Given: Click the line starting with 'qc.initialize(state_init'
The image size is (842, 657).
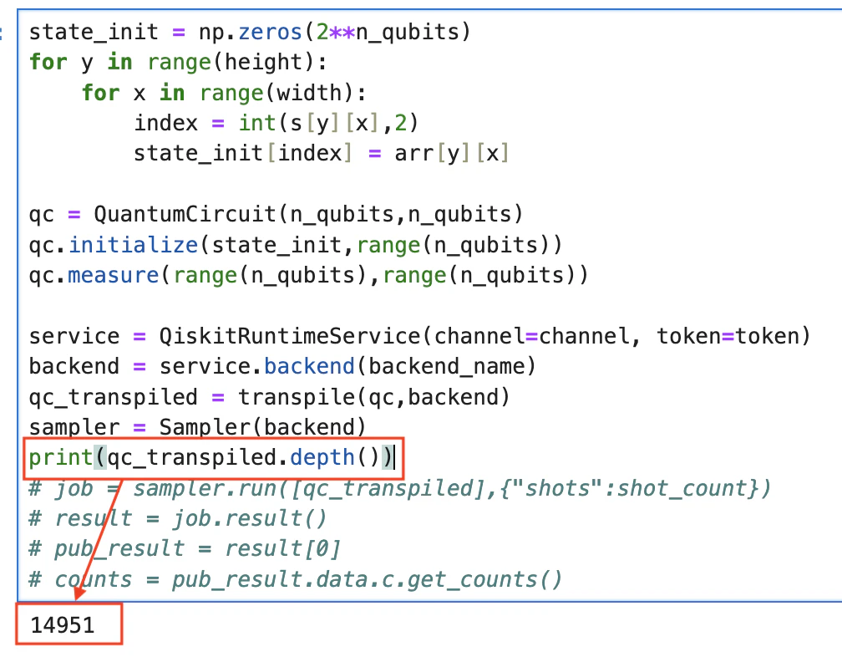Looking at the screenshot, I should 296,245.
